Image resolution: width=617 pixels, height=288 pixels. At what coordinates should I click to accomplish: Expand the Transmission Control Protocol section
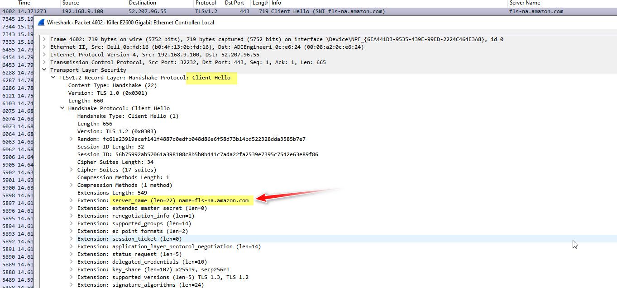pyautogui.click(x=44, y=62)
